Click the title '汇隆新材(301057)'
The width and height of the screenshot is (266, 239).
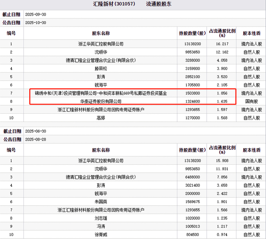point(114,4)
